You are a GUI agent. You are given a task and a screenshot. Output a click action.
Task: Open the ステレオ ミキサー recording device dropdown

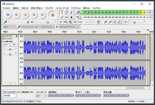pyautogui.click(x=31, y=27)
